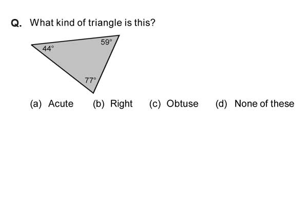Click the (b) option letter
Viewport: 308px width, 205px height.
click(x=99, y=104)
